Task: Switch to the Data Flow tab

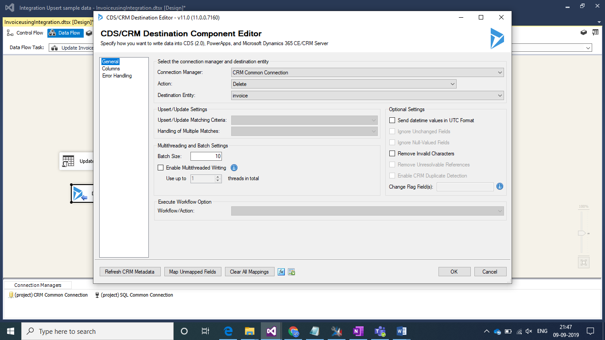Action: tap(66, 33)
